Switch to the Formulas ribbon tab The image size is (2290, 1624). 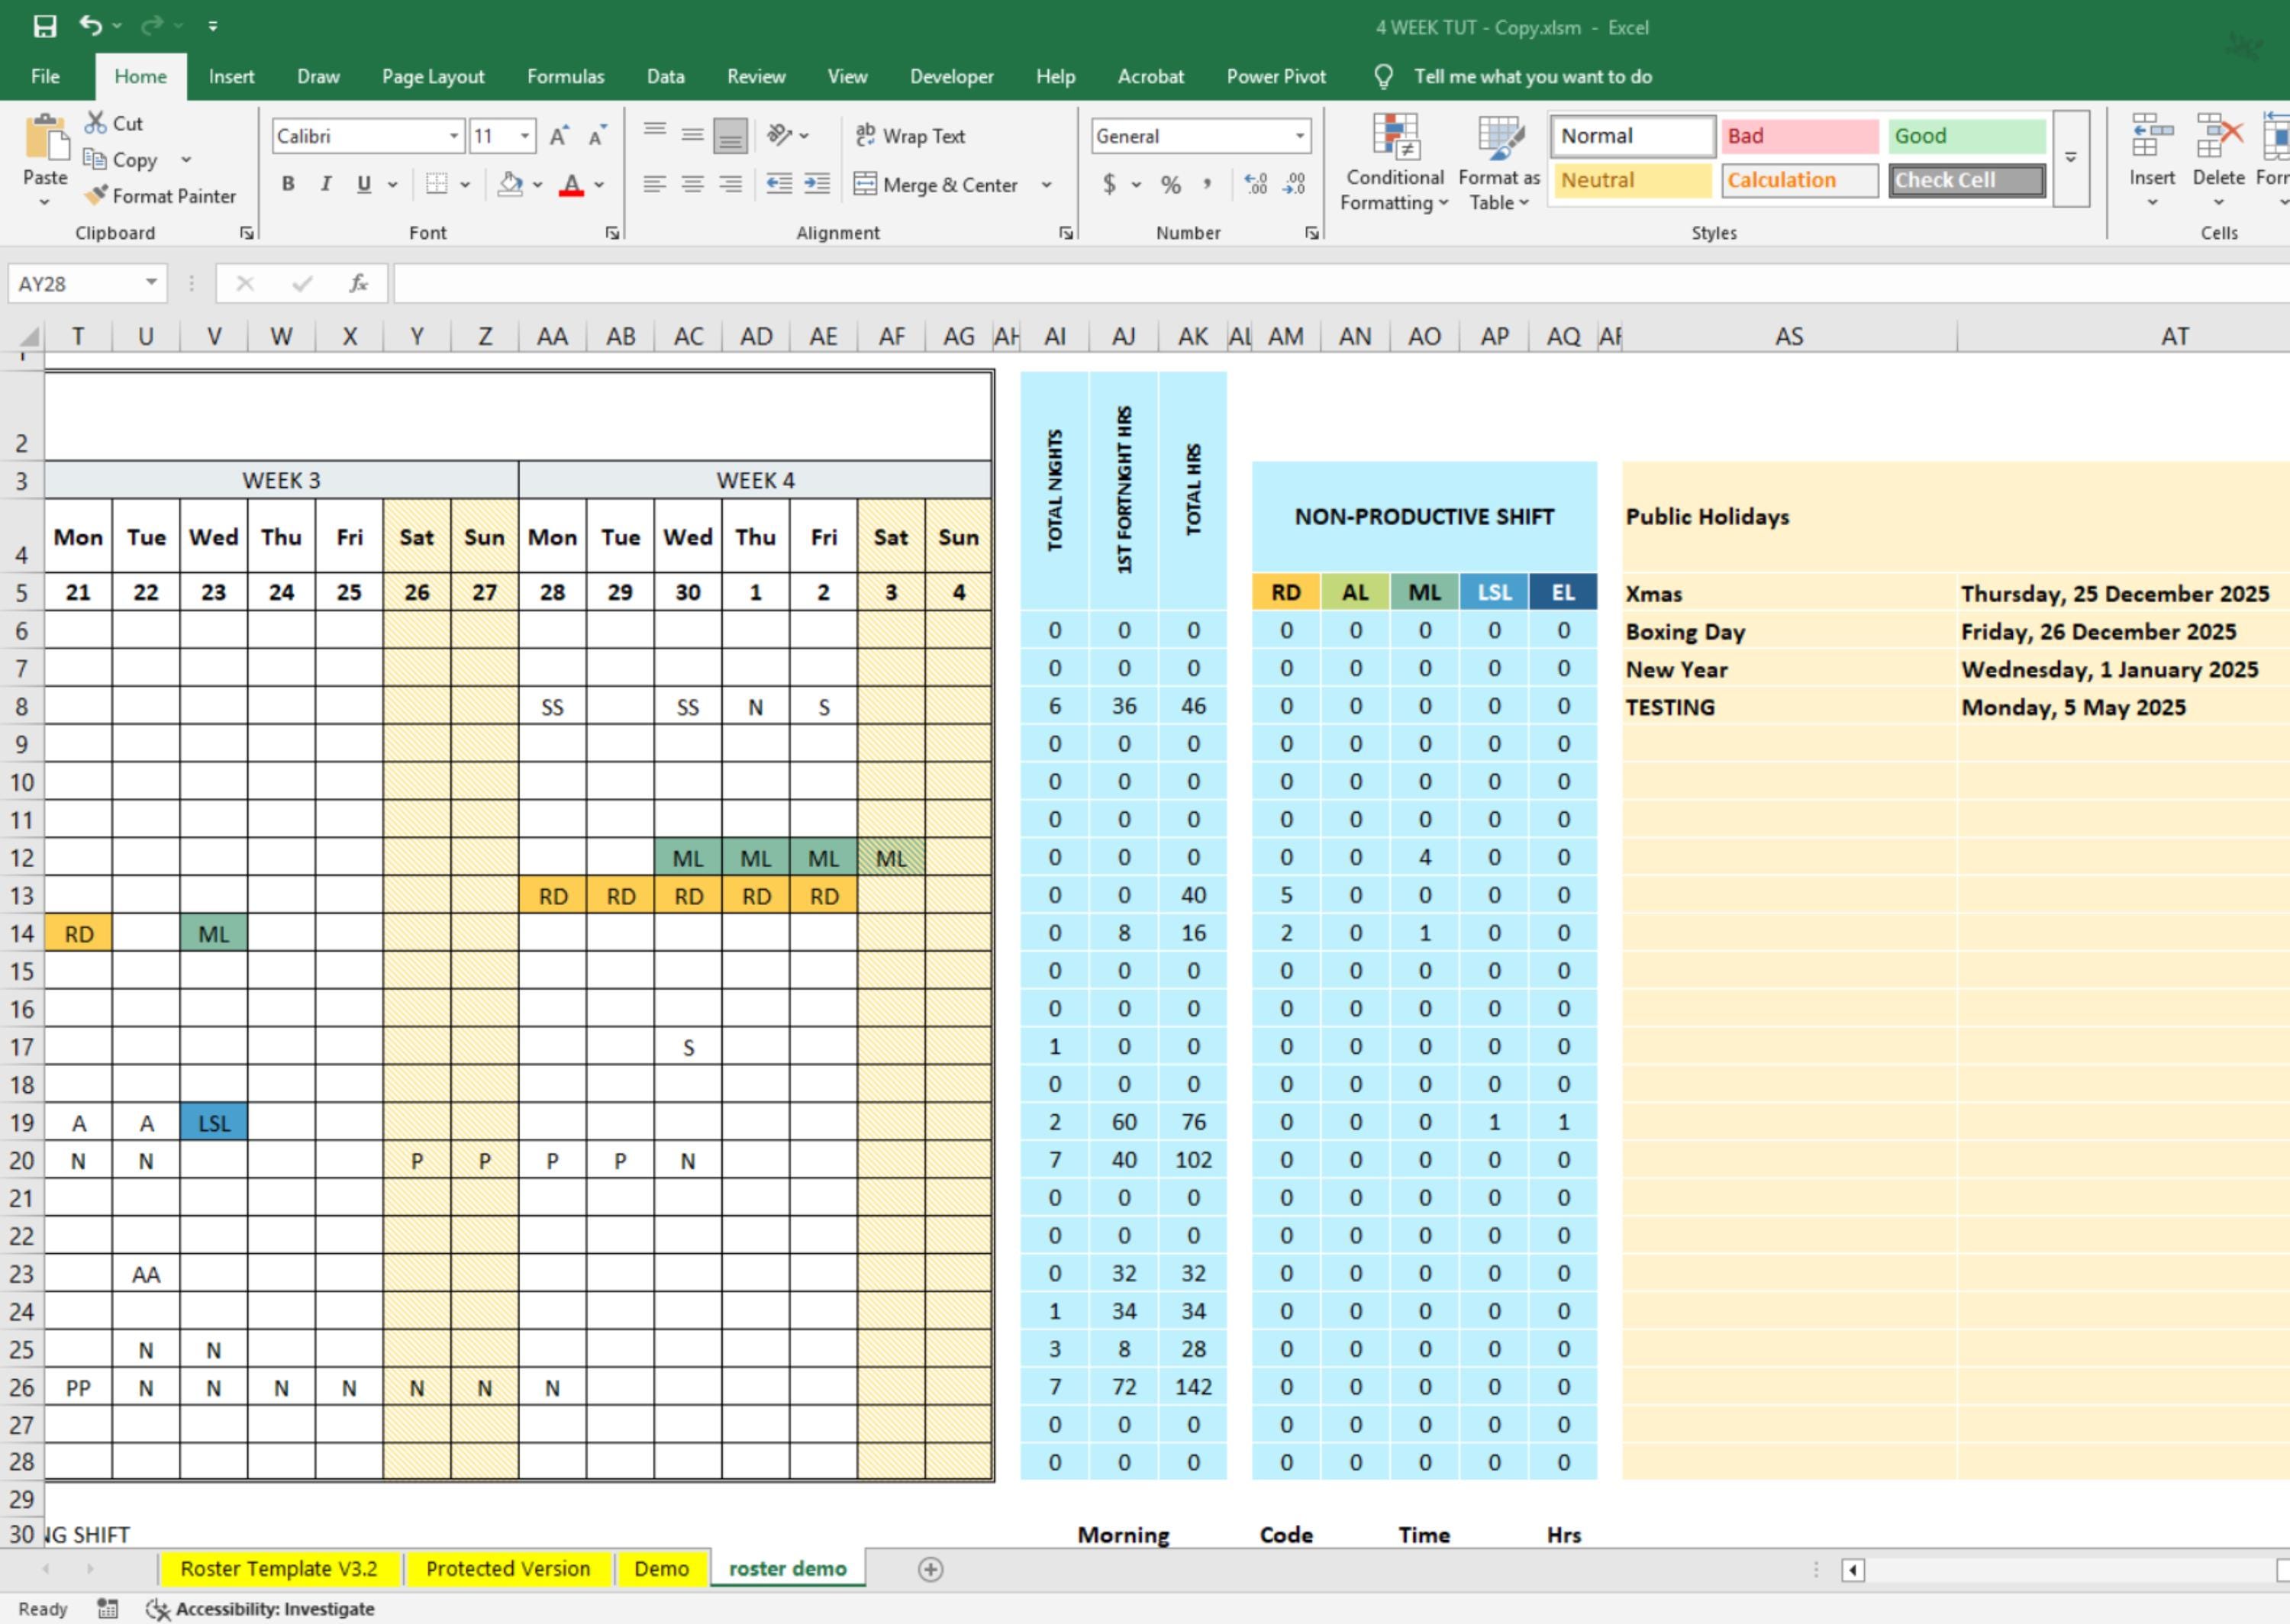point(566,76)
